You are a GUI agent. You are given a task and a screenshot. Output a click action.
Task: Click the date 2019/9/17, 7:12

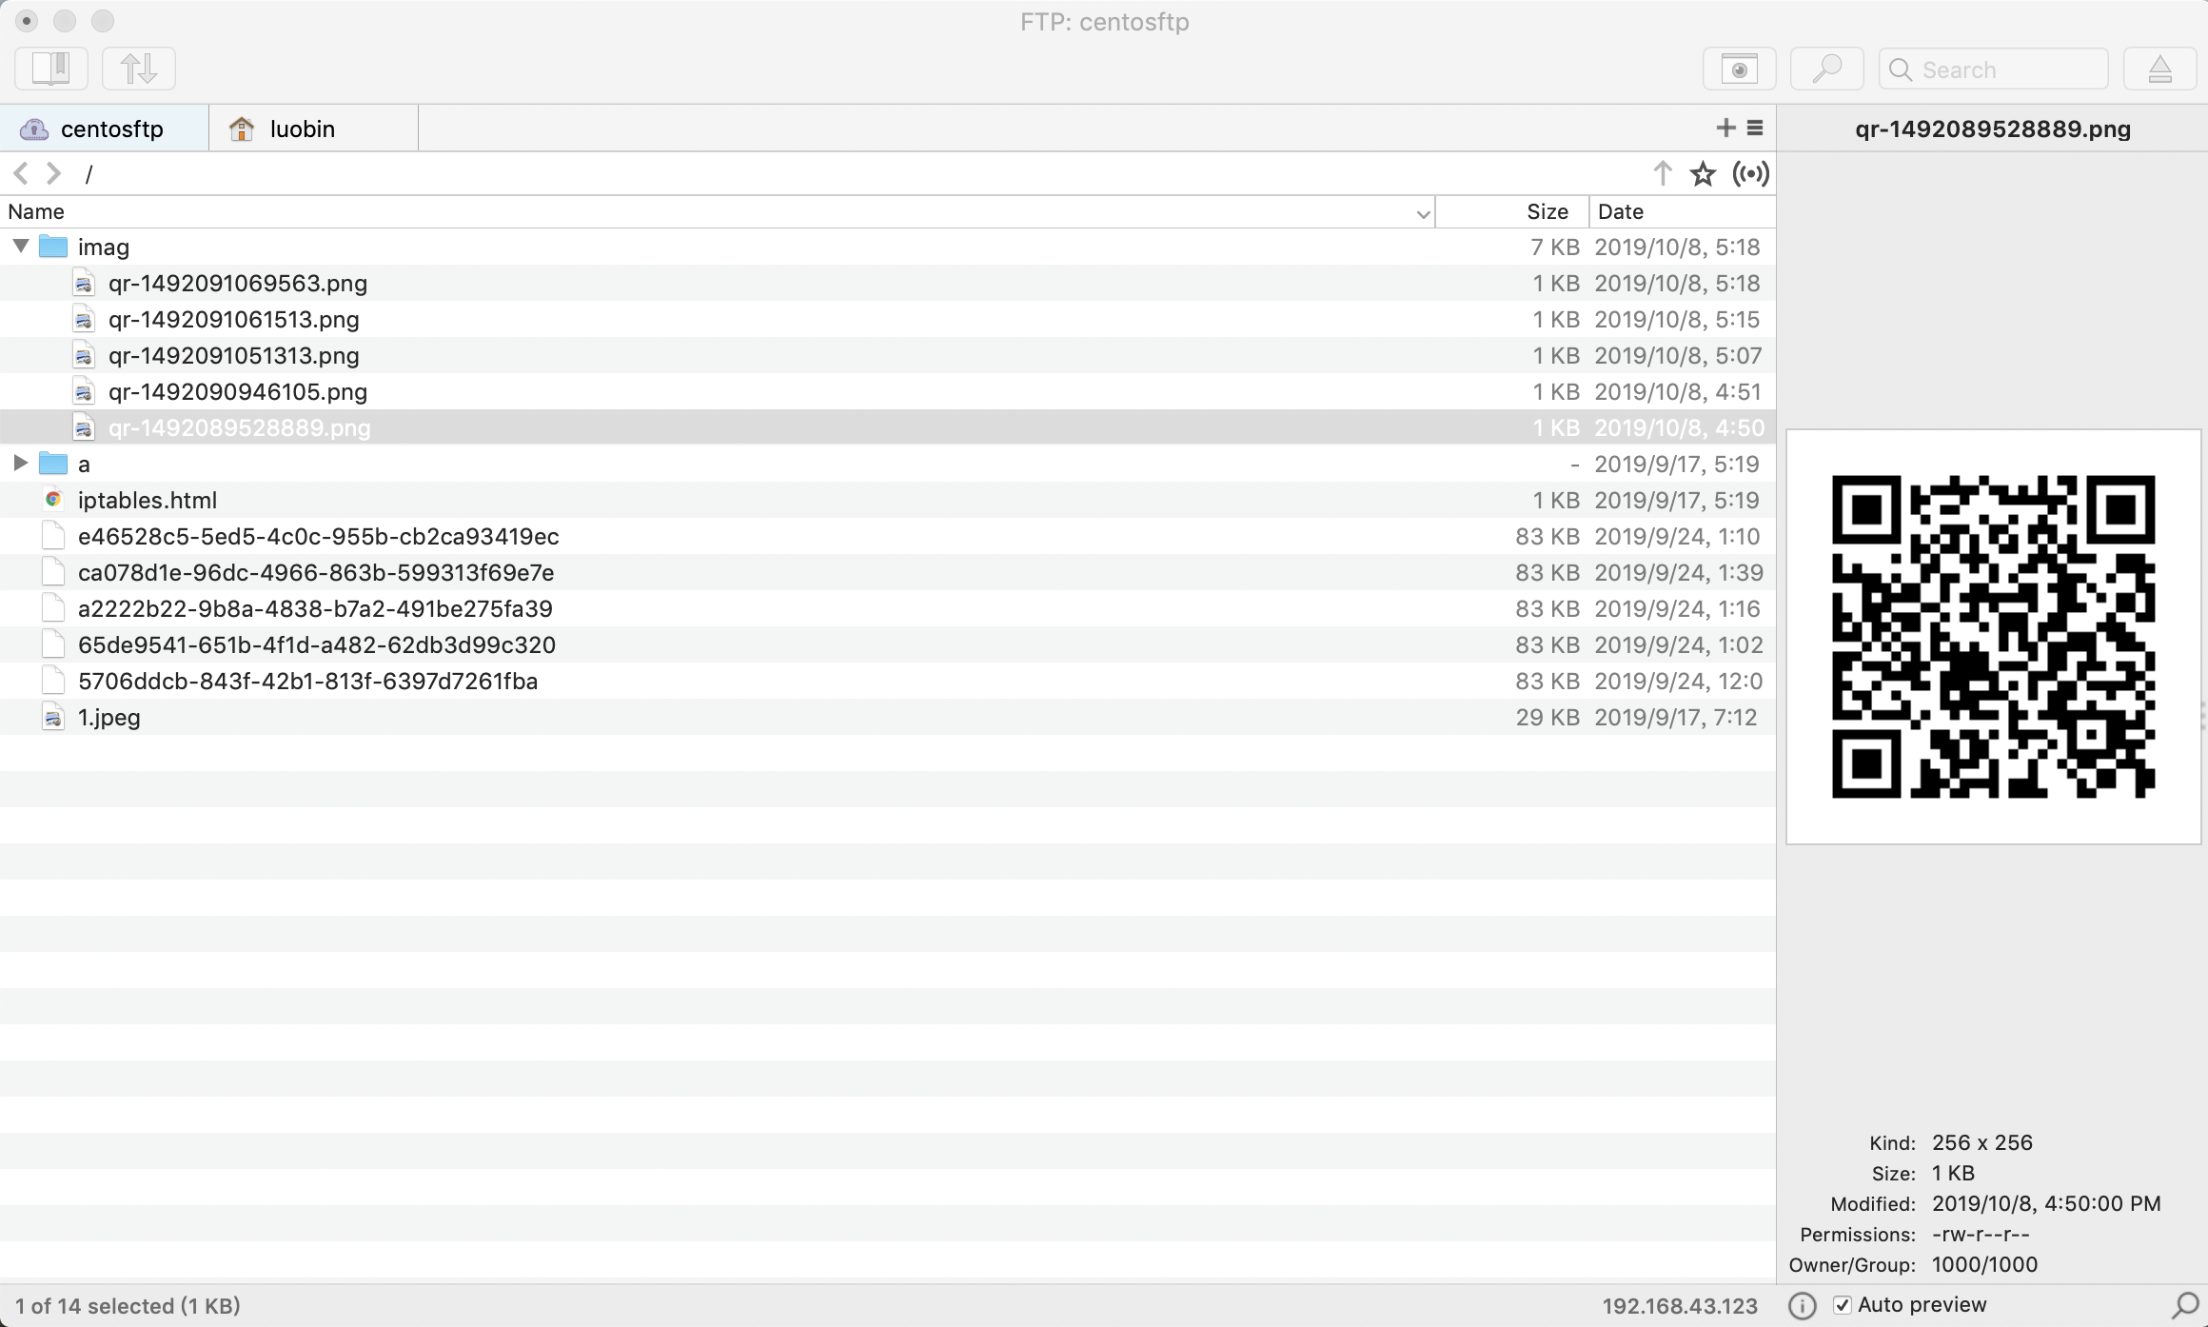[1675, 717]
